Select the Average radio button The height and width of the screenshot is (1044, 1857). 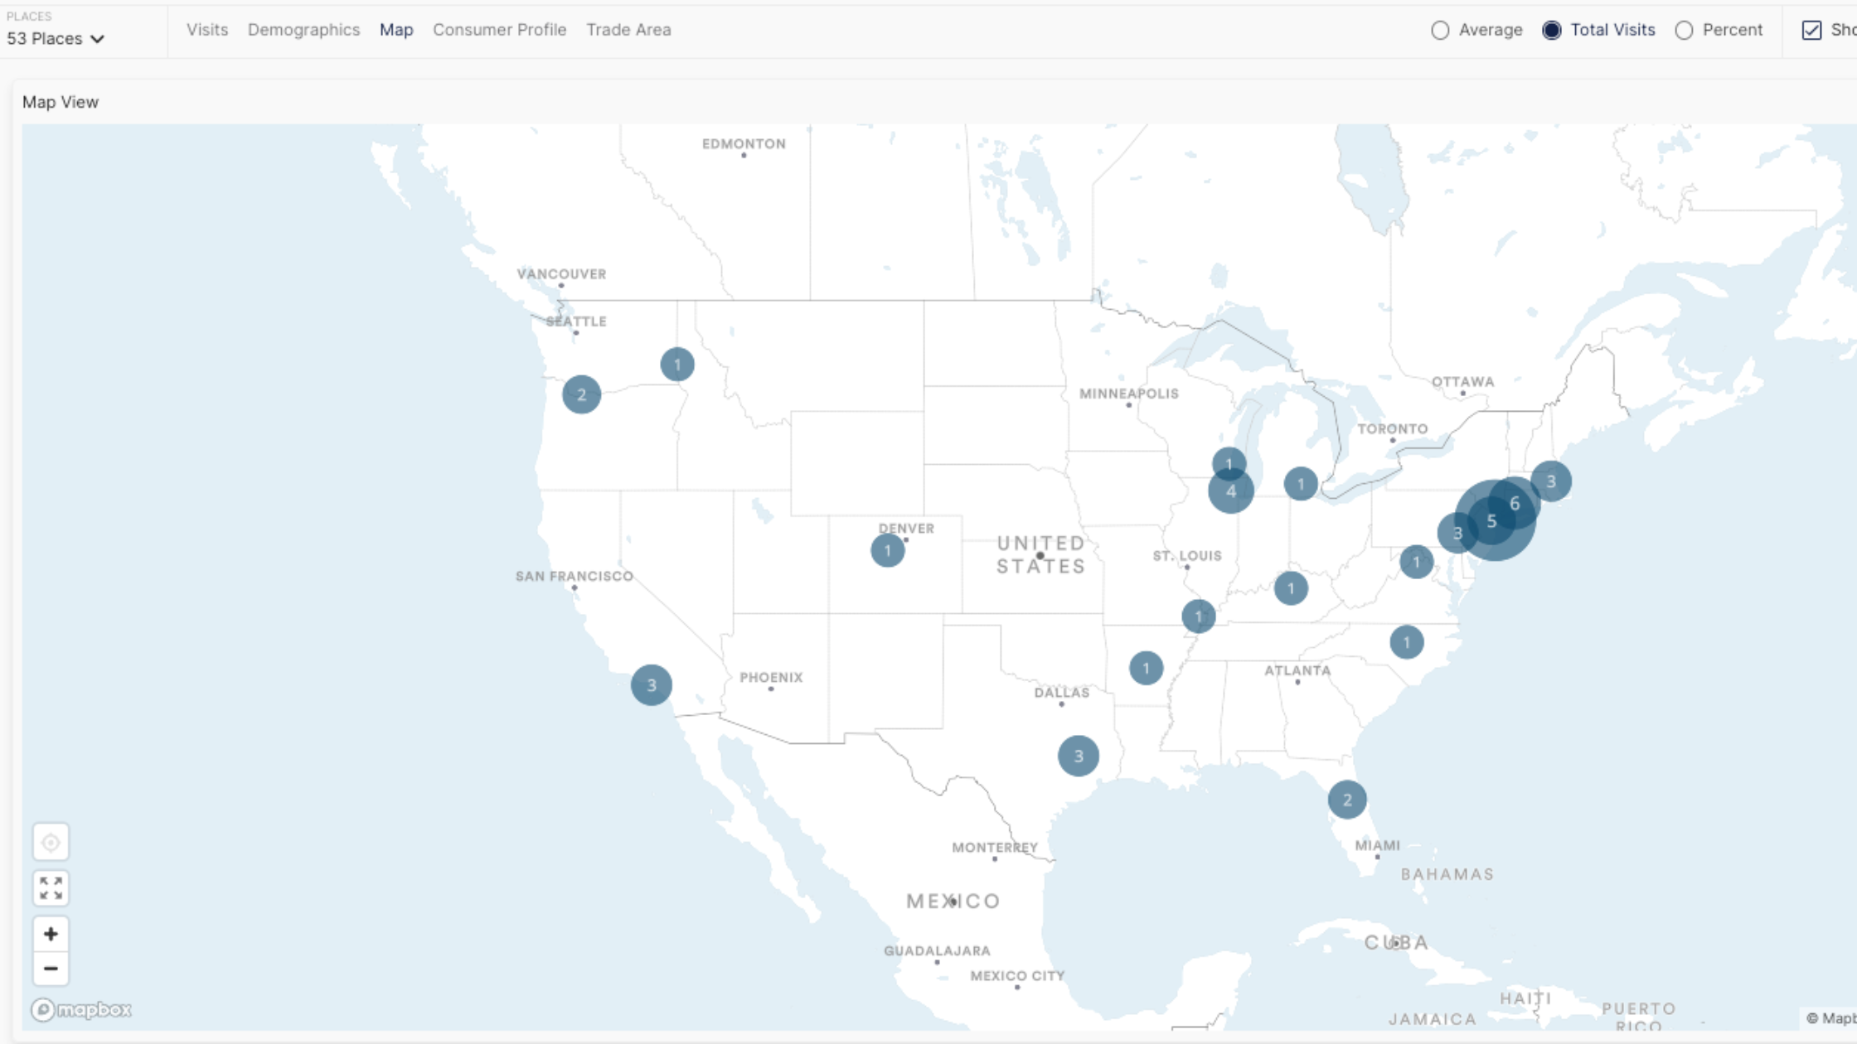point(1440,31)
